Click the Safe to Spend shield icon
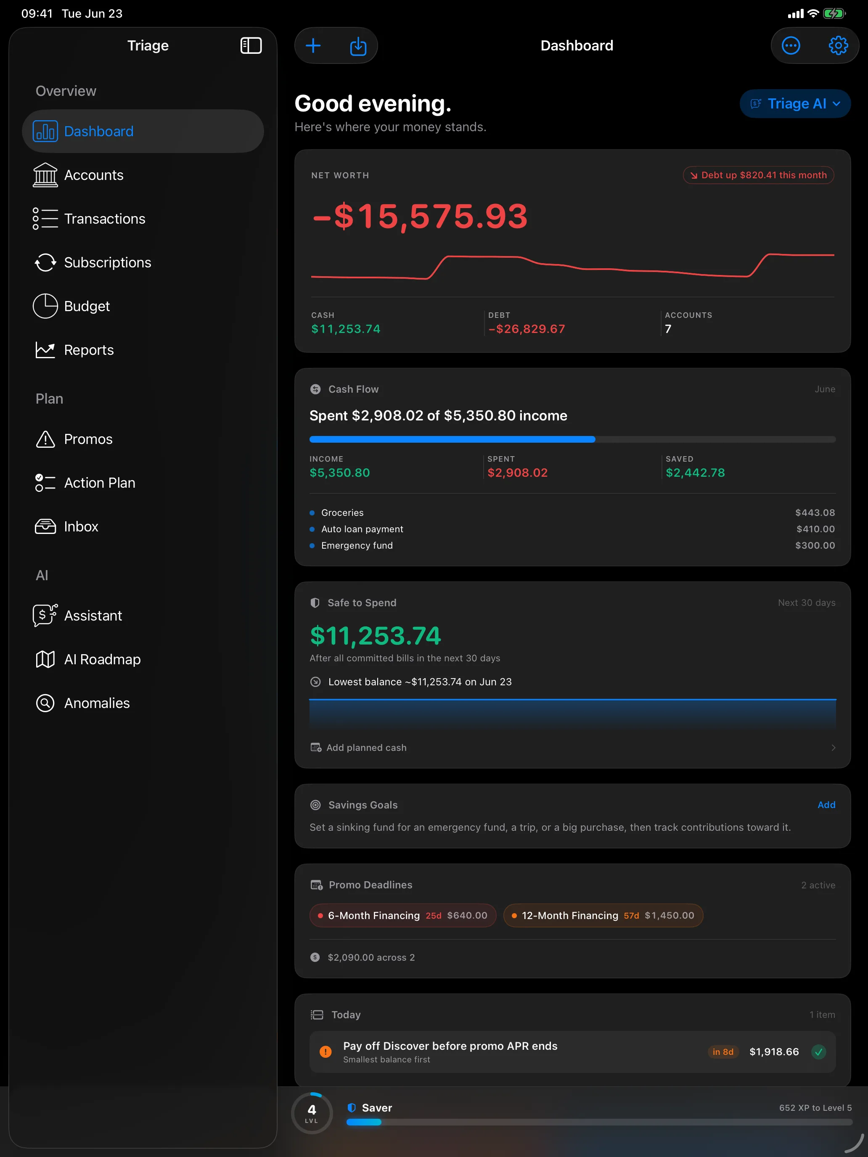The width and height of the screenshot is (868, 1157). pyautogui.click(x=315, y=602)
